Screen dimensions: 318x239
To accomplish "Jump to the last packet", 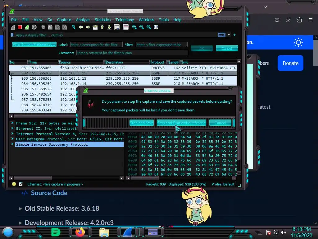I will (109, 27).
